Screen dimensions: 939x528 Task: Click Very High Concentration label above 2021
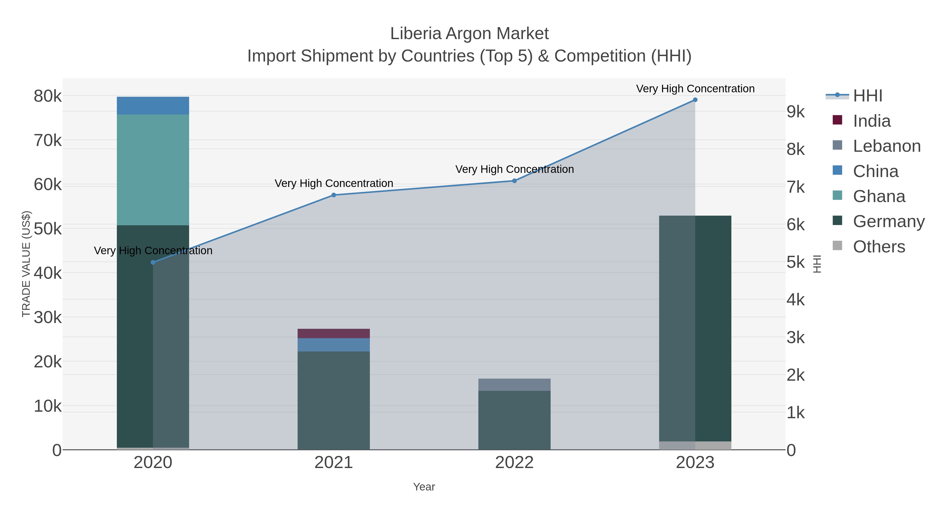[334, 183]
